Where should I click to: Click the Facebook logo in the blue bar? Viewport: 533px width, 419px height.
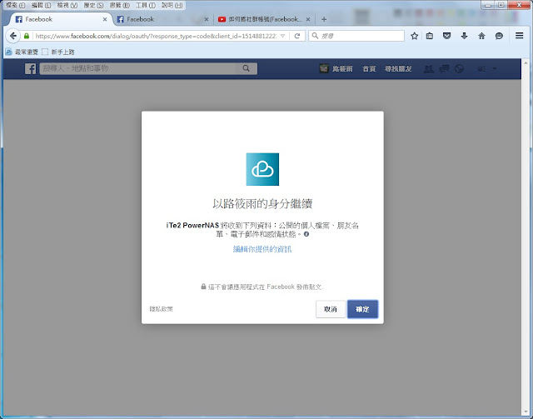point(30,68)
